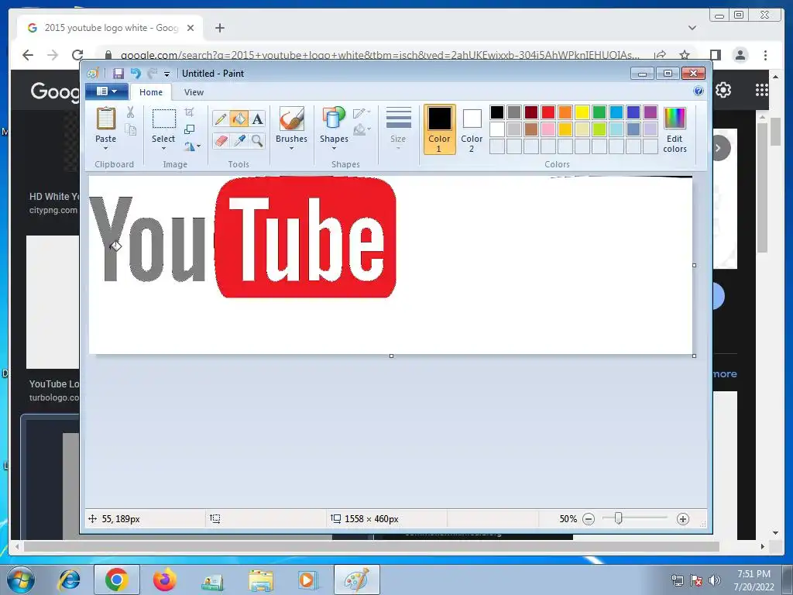The image size is (793, 595).
Task: Select the Pencil tool in Paint
Action: coord(221,119)
